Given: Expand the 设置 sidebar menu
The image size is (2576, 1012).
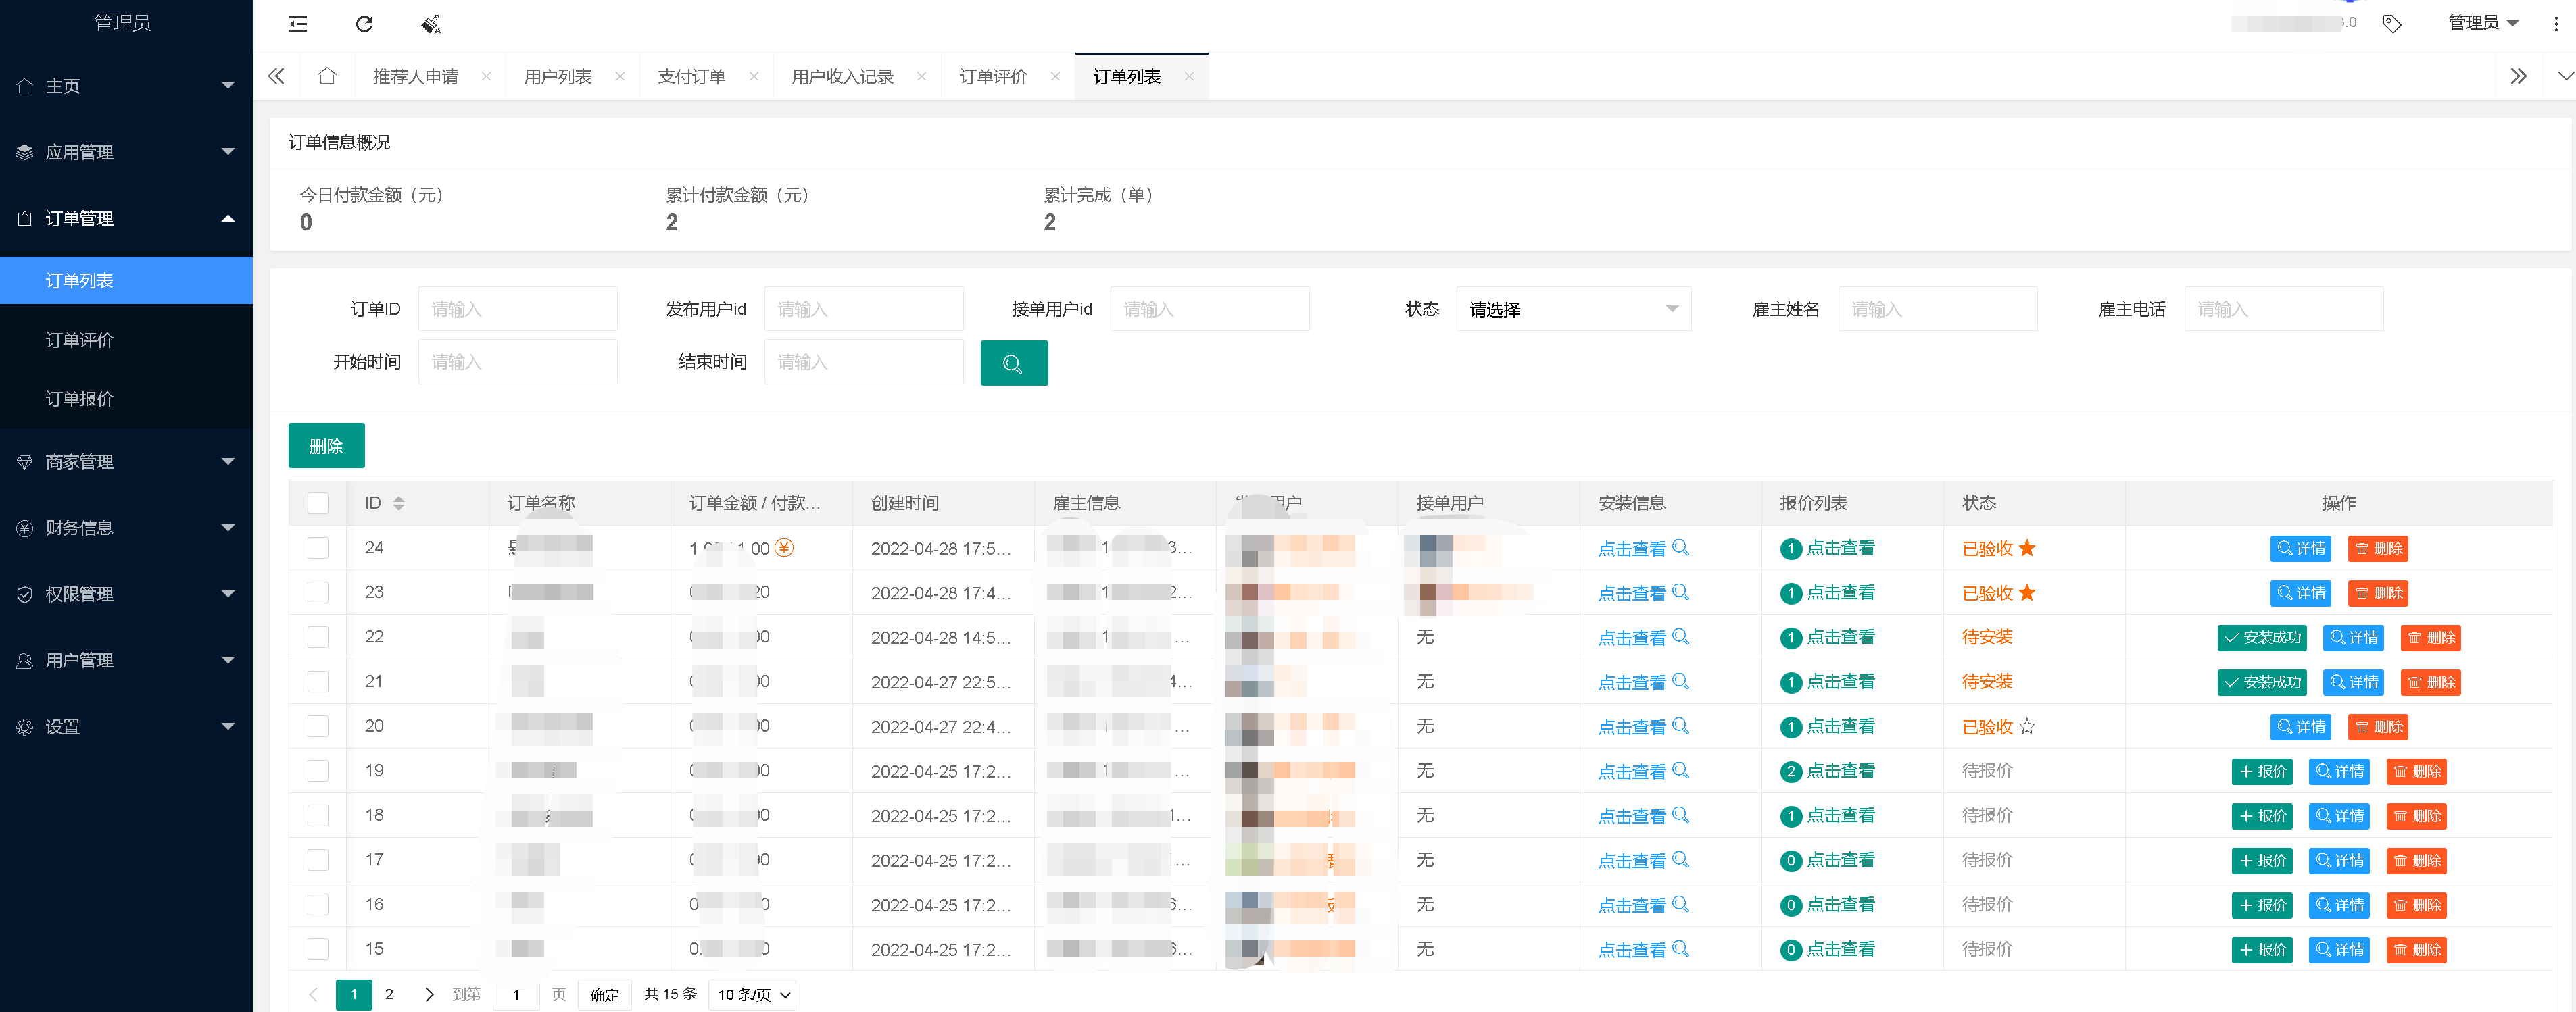Looking at the screenshot, I should coord(126,726).
